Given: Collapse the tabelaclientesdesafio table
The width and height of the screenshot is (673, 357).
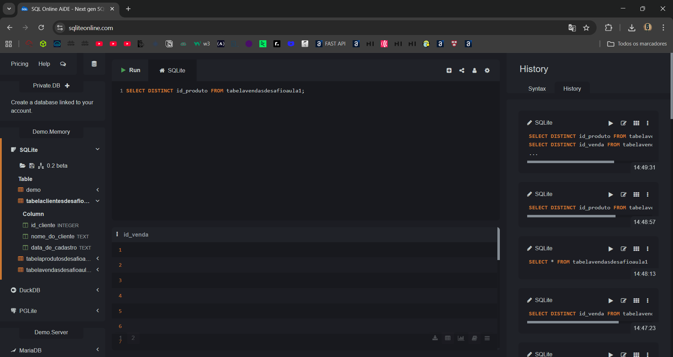Looking at the screenshot, I should coord(98,201).
